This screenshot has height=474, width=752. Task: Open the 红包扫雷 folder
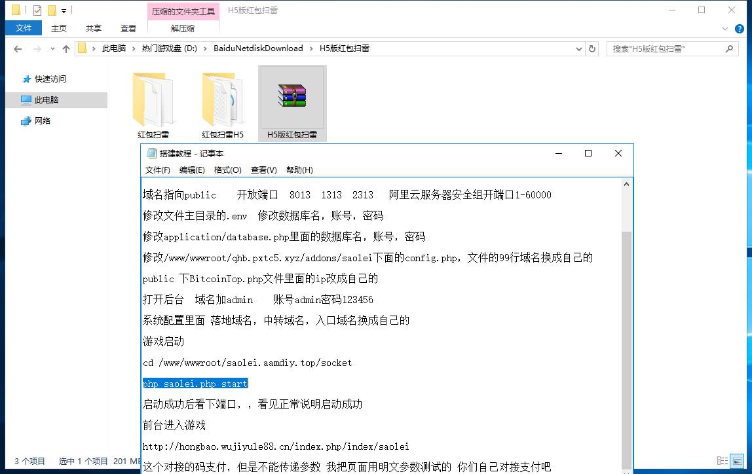pyautogui.click(x=153, y=105)
